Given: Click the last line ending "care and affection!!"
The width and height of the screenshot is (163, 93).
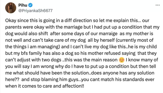Looking at the screenshot, I should pyautogui.click(x=45, y=86).
